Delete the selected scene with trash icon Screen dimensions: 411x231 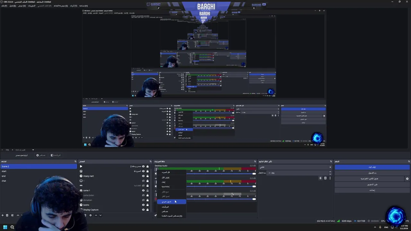click(x=7, y=215)
